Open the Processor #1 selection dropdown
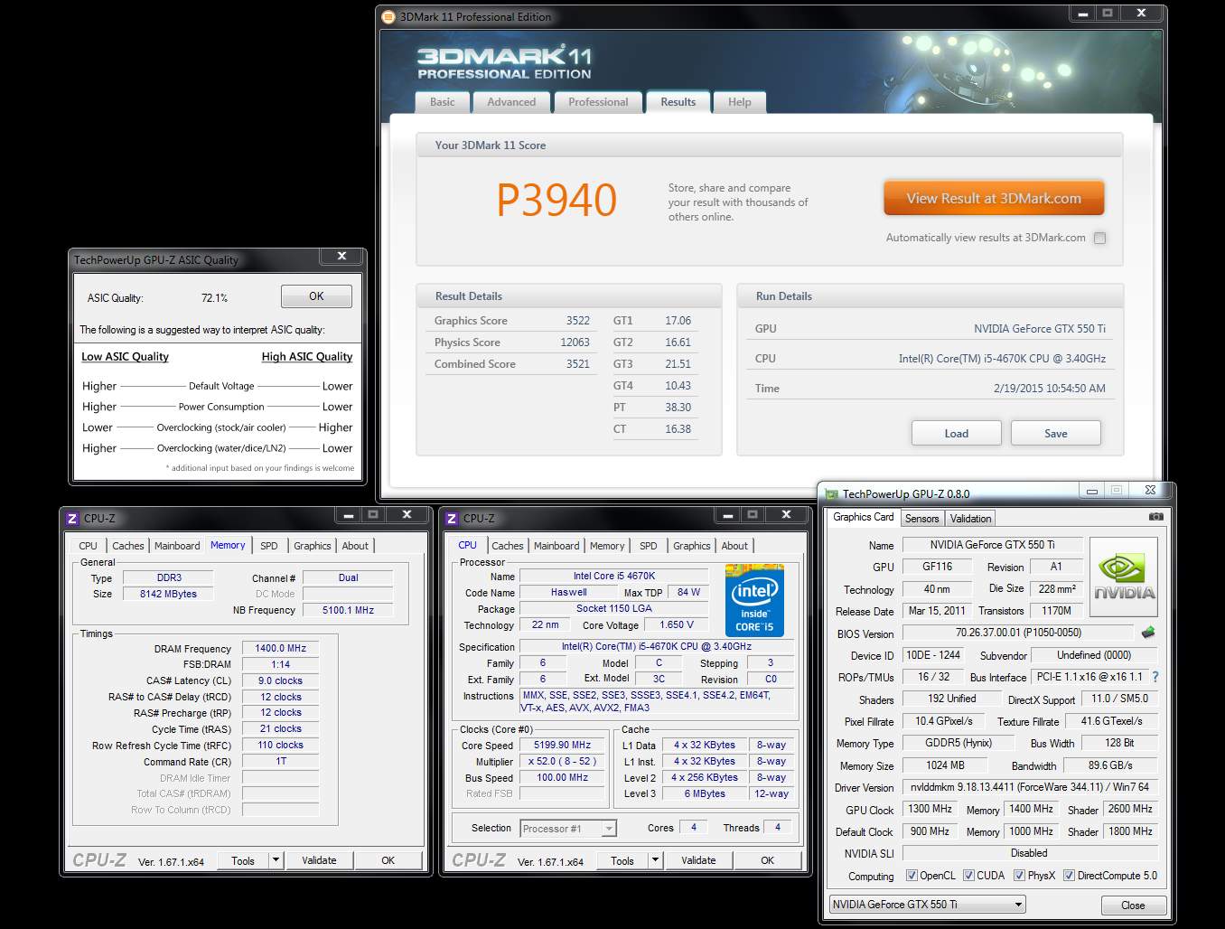The width and height of the screenshot is (1225, 929). [x=568, y=829]
